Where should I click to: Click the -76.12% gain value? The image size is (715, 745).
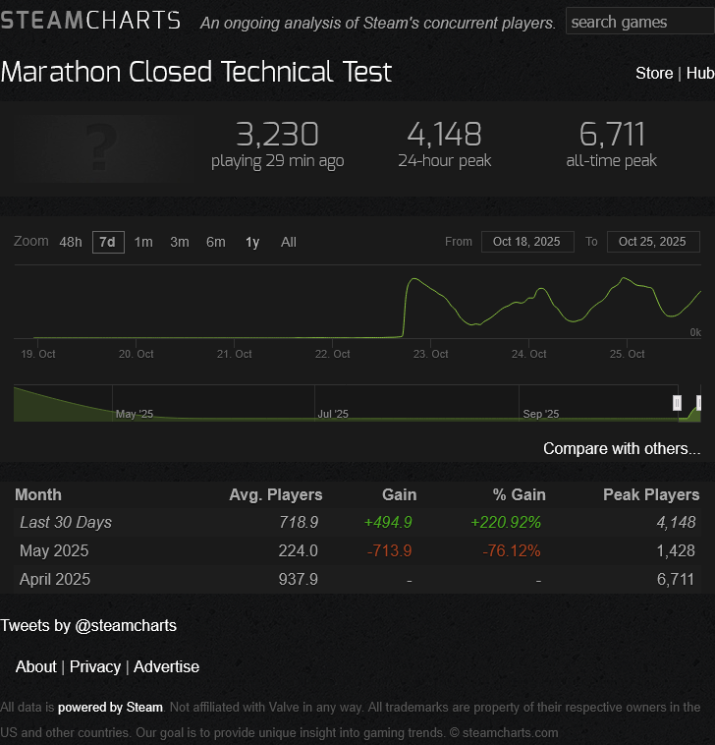point(512,551)
